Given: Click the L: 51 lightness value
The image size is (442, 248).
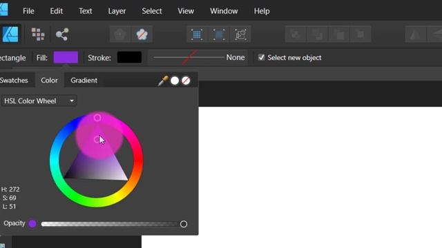Looking at the screenshot, I should coord(9,207).
